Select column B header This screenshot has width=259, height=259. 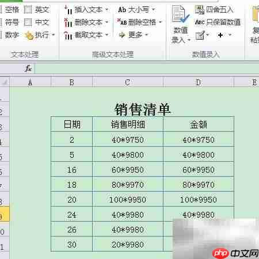71,82
